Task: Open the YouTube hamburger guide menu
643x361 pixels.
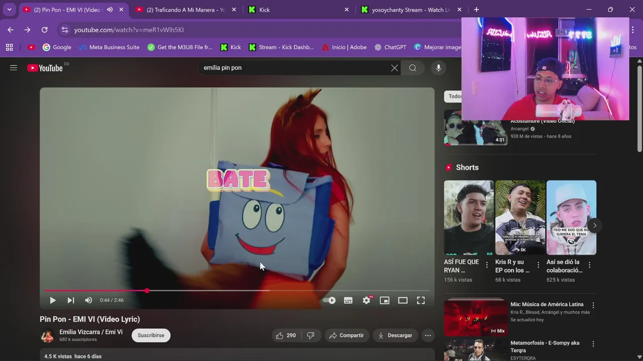Action: [x=14, y=68]
